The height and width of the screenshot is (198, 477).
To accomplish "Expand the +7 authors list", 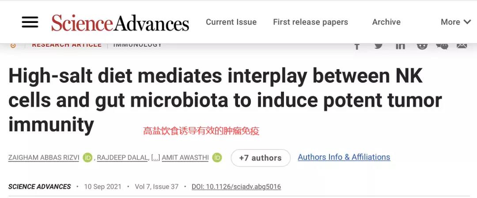I will tap(261, 158).
